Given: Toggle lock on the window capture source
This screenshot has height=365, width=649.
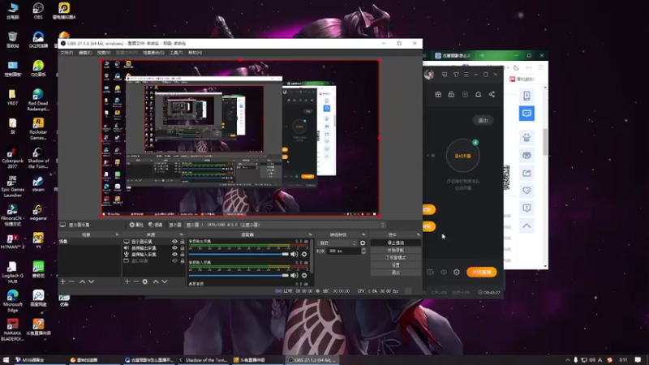Looking at the screenshot, I should (182, 261).
